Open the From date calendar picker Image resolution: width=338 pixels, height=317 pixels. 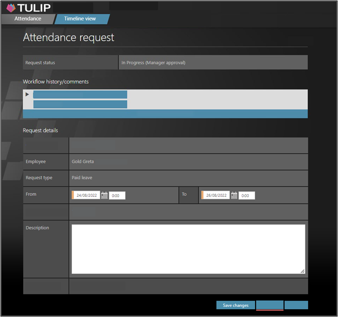tap(104, 195)
